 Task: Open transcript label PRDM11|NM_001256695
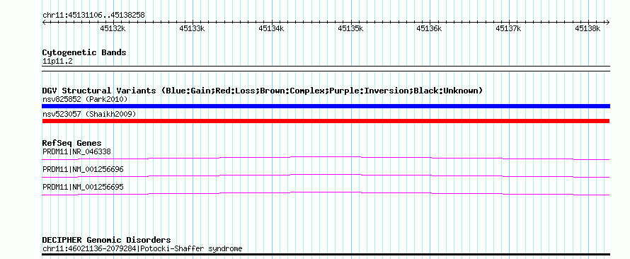pos(83,187)
